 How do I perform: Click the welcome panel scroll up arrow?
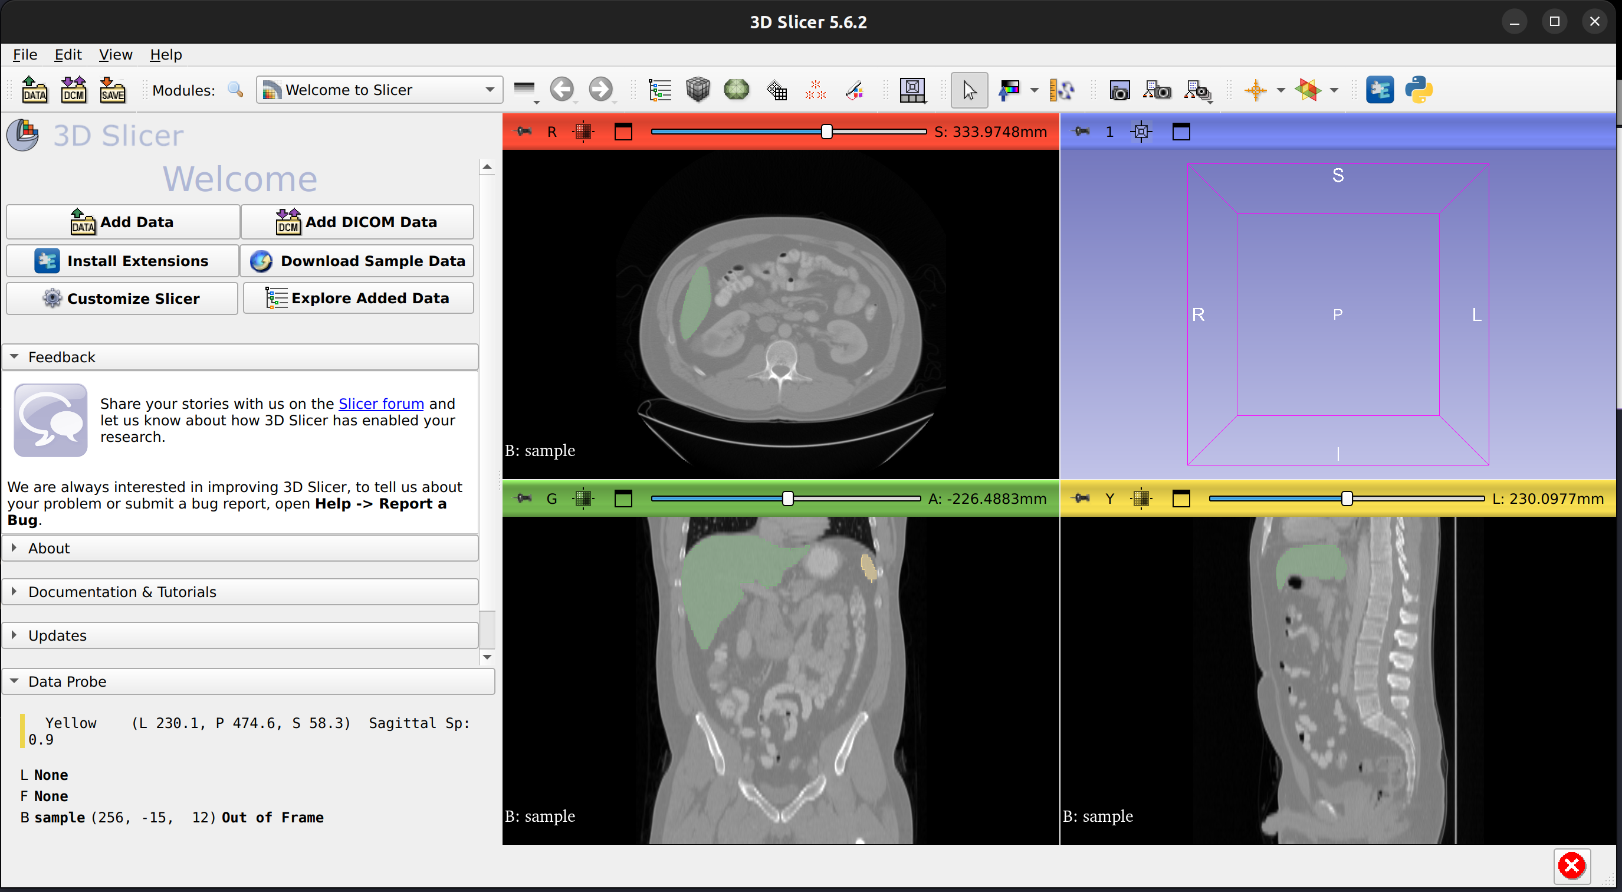487,167
